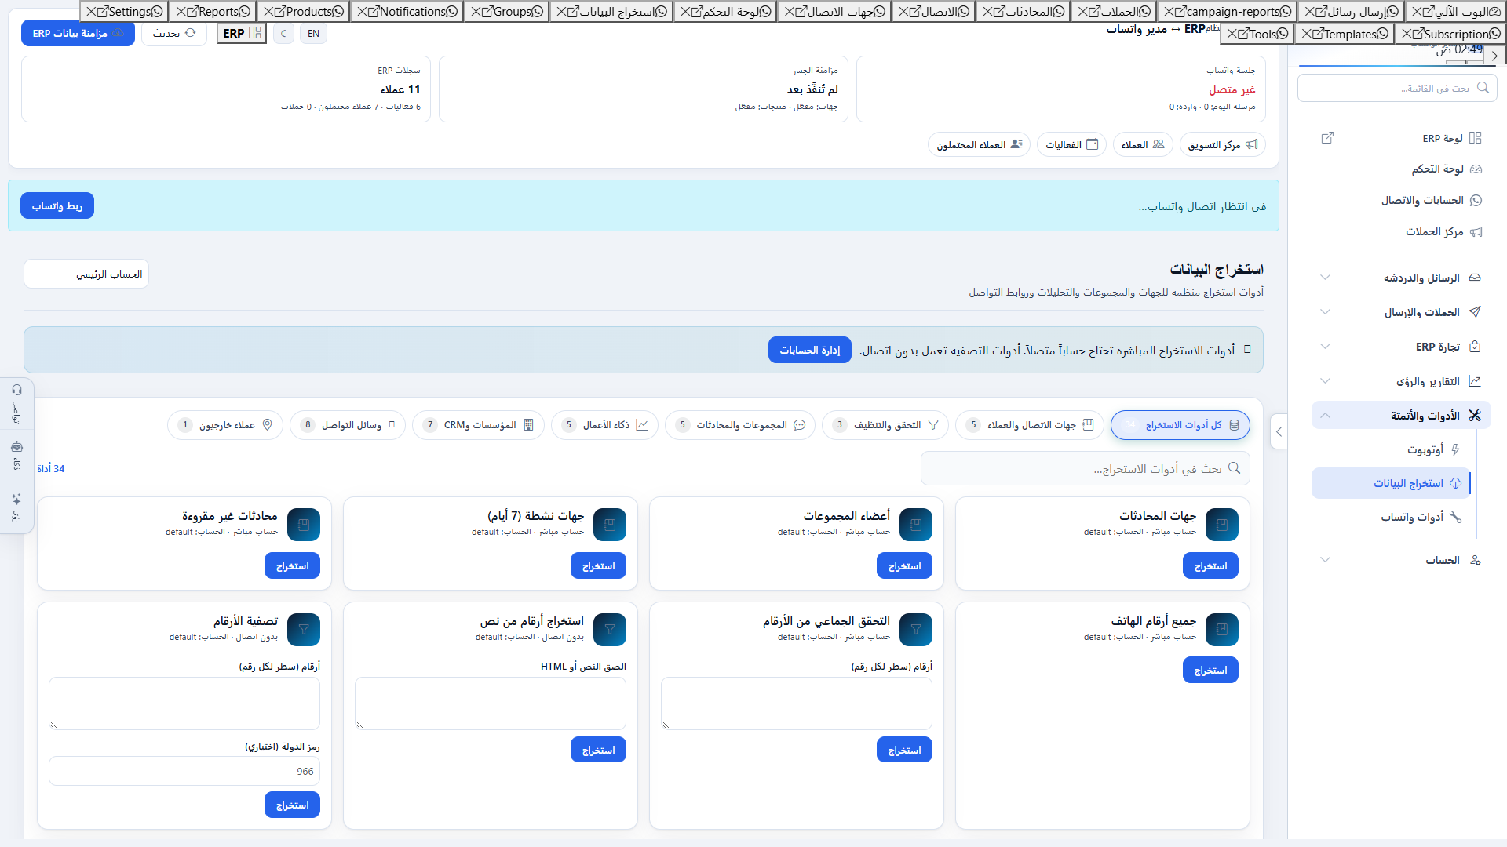Screen dimensions: 1507x847
Task: Click the search magnifier icon in sidebar search
Action: 1483,88
